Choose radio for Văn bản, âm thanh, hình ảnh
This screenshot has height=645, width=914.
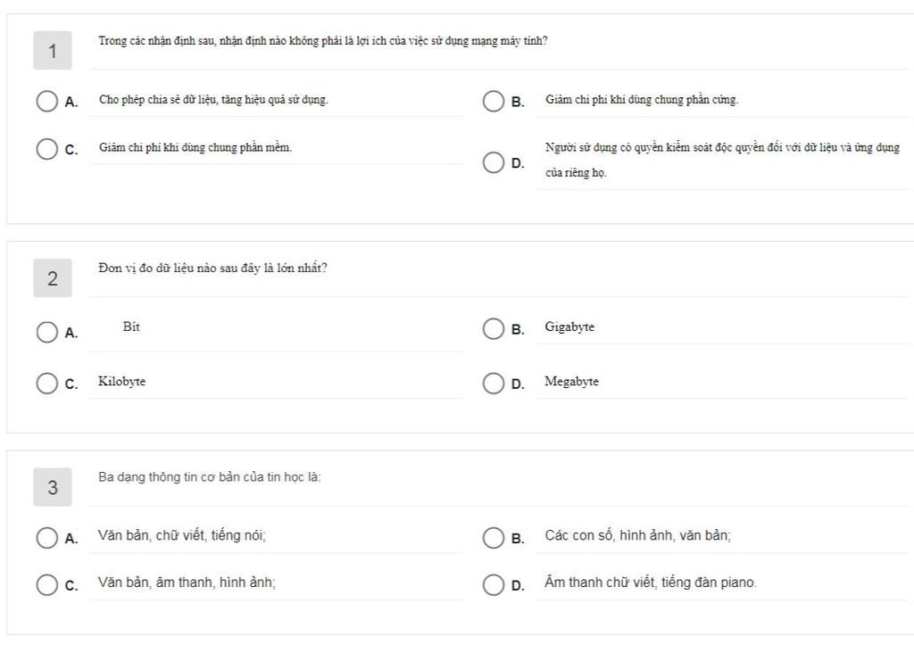47,584
